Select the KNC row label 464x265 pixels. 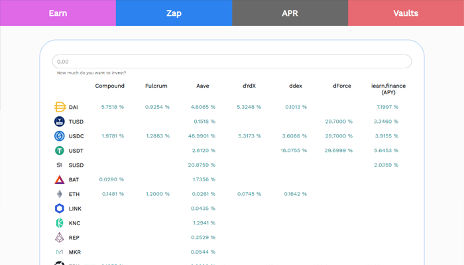(74, 223)
